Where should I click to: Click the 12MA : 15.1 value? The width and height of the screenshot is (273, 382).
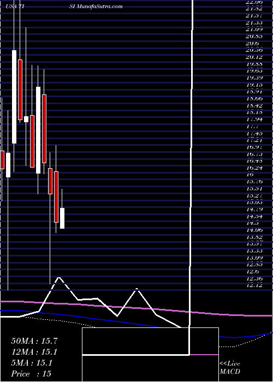34,352
